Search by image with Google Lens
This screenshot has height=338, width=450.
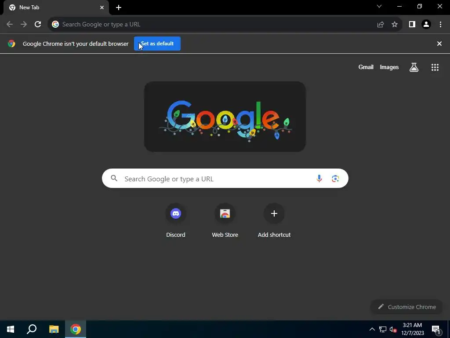(x=335, y=179)
